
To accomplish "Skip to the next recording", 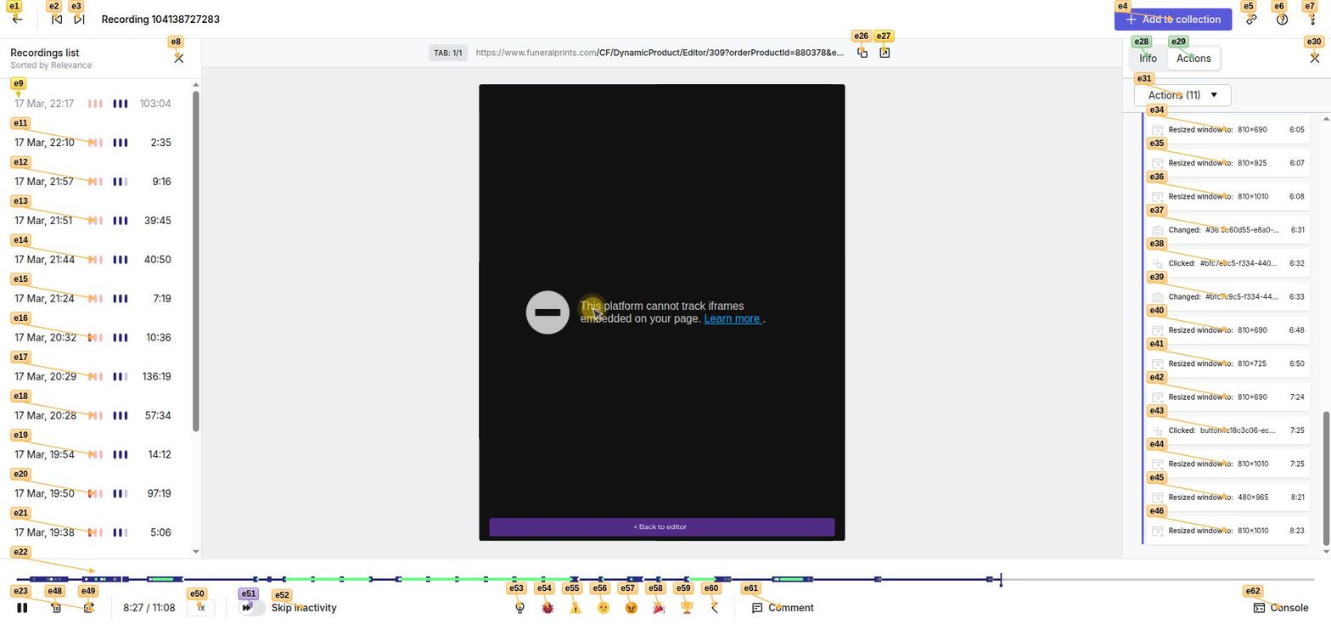I will 79,19.
